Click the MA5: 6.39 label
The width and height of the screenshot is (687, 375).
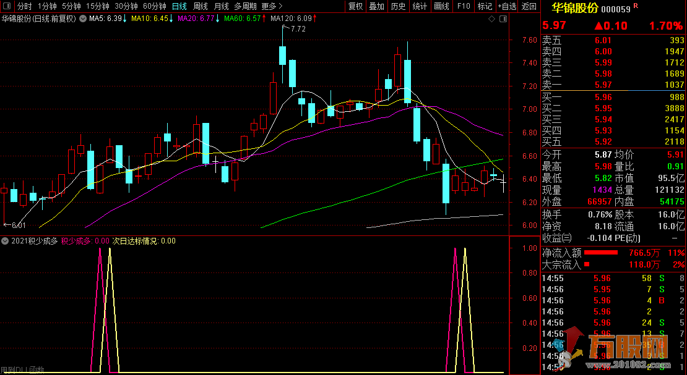[x=105, y=19]
